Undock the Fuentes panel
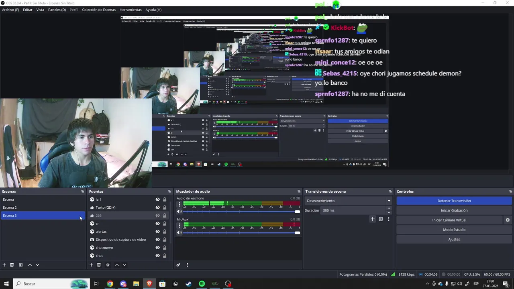514x289 pixels. click(169, 191)
